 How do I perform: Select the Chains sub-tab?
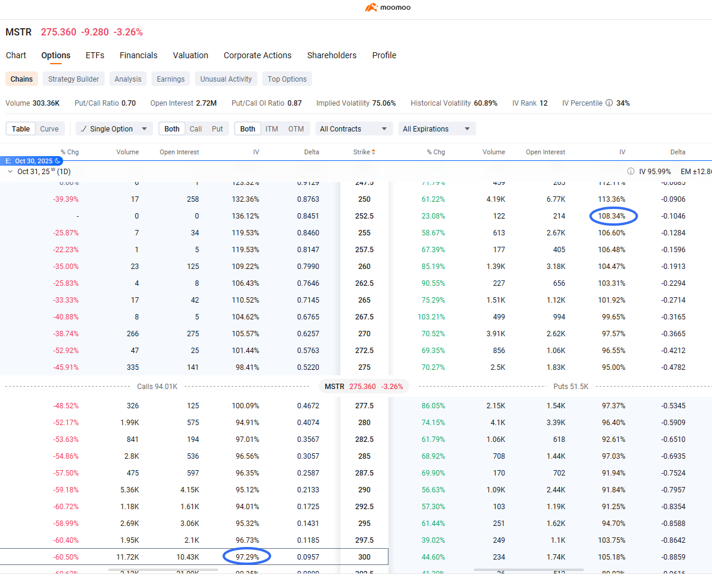coord(21,79)
